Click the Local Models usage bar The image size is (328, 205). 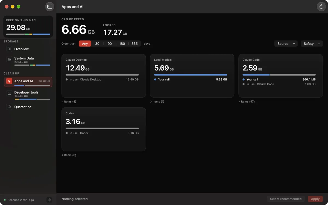[x=191, y=75]
